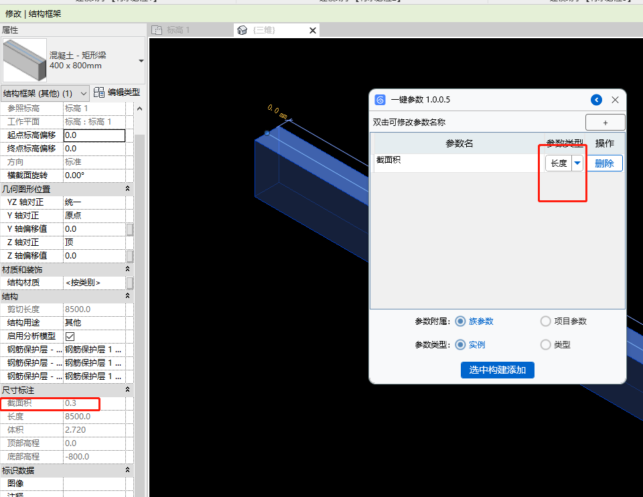The image size is (643, 497).
Task: Click the 编辑类型 (Edit Type) icon
Action: click(99, 92)
